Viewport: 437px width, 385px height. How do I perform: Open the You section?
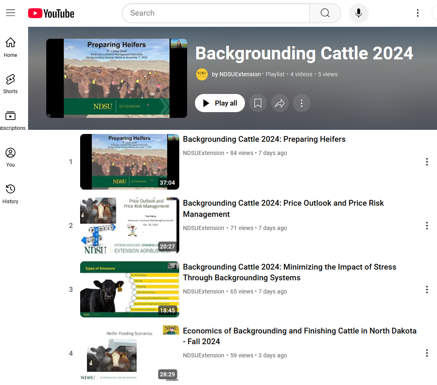(x=10, y=157)
